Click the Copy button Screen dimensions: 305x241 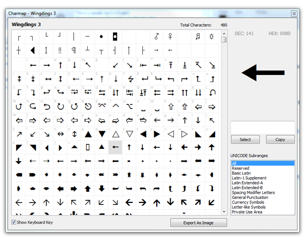280,139
